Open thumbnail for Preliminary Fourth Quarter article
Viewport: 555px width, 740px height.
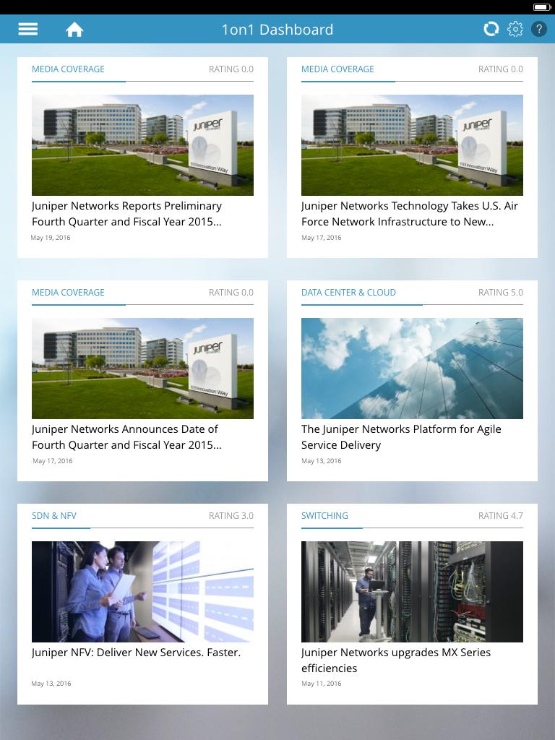coord(142,145)
